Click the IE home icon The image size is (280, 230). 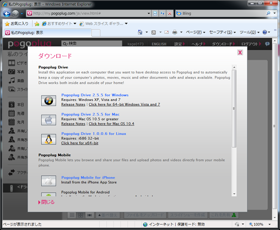click(x=140, y=32)
